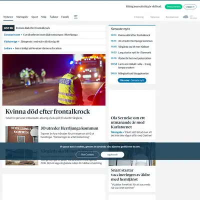Image resolution: width=200 pixels, height=200 pixels.
Task: Open the Familj menu item
Action: (x=65, y=17)
